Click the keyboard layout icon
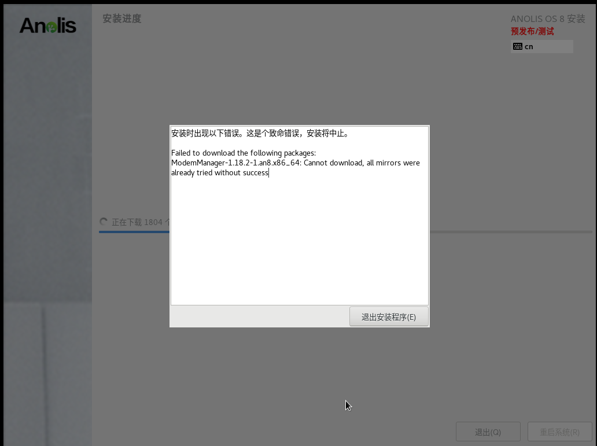Viewport: 597px width, 446px height. [517, 46]
